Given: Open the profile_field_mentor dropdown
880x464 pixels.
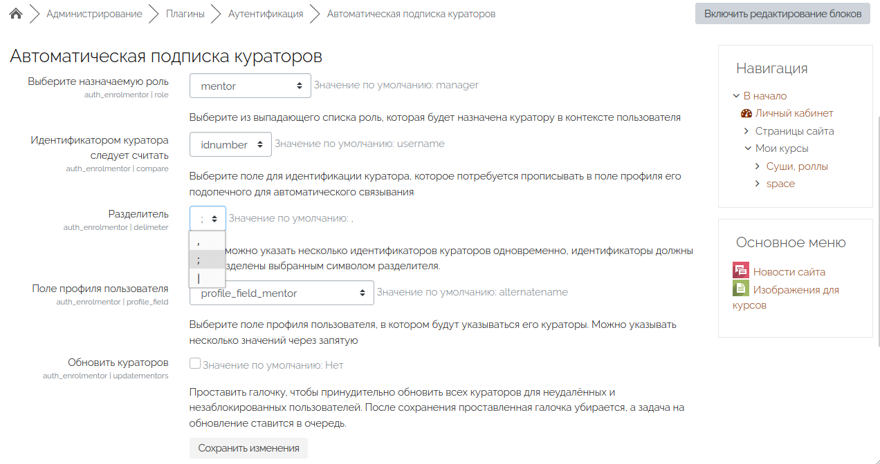Looking at the screenshot, I should 282,293.
